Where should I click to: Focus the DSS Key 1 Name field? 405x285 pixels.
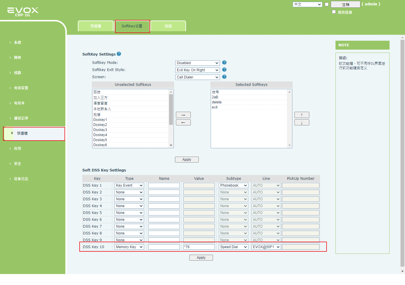click(164, 185)
